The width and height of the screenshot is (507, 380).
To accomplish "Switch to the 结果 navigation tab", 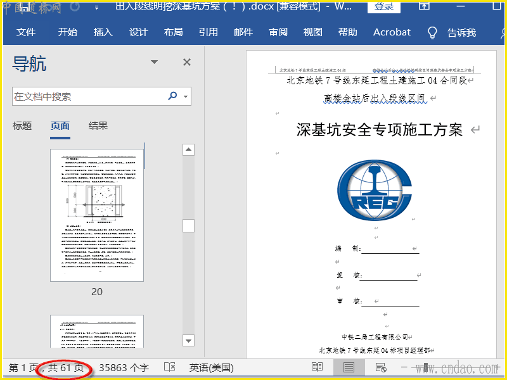I will 98,125.
